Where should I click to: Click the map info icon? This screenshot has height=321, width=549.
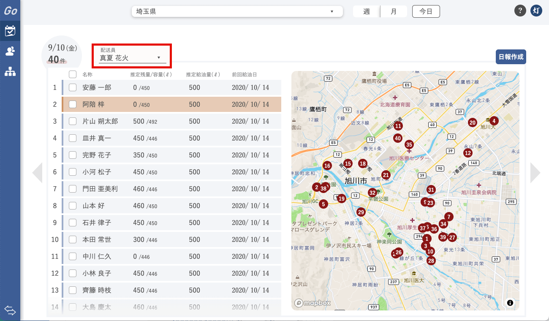pos(510,302)
